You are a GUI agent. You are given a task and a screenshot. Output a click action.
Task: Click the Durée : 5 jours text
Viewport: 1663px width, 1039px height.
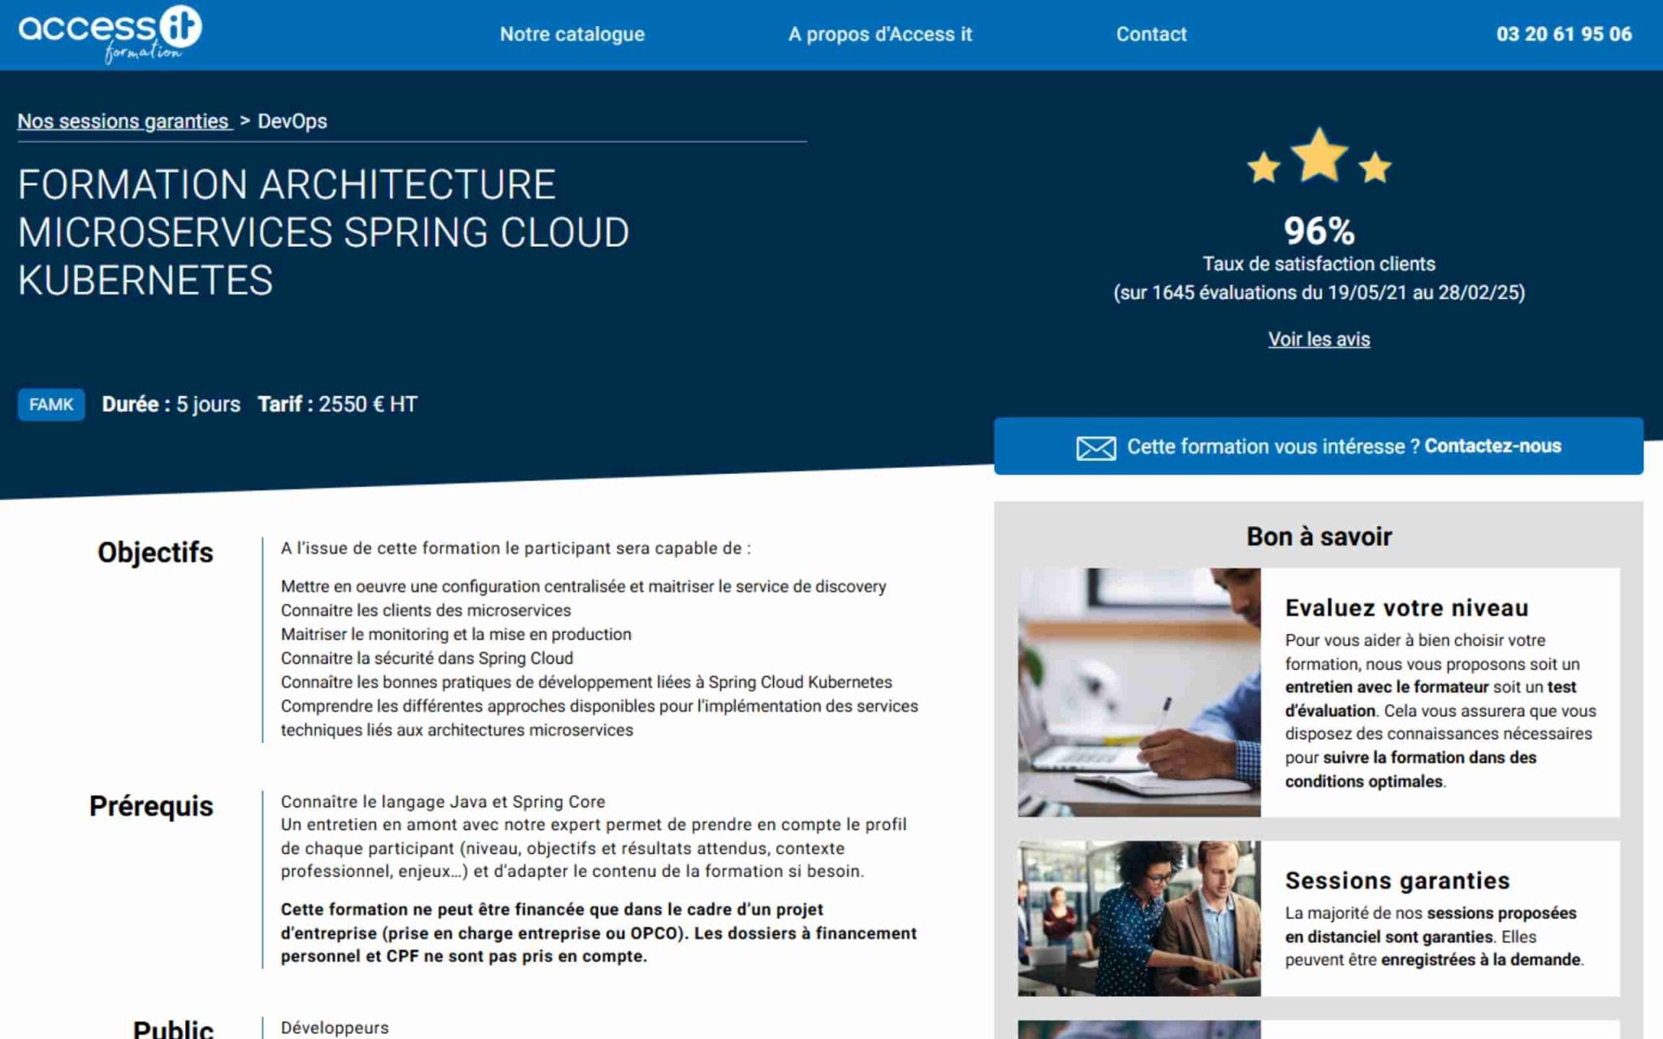[171, 404]
